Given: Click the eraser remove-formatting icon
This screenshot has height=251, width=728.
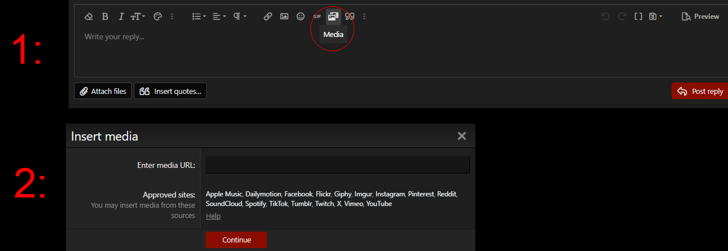Looking at the screenshot, I should pos(88,17).
